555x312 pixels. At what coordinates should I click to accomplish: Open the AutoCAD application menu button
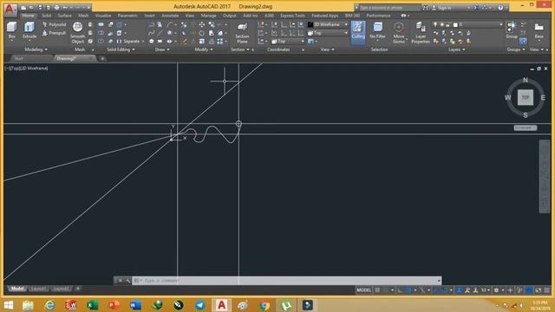coord(10,9)
